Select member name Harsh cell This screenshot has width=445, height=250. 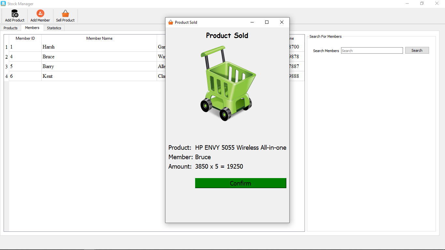99,47
